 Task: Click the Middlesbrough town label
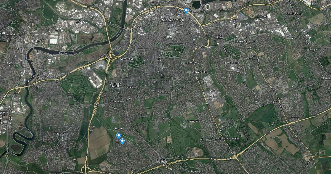[173, 20]
